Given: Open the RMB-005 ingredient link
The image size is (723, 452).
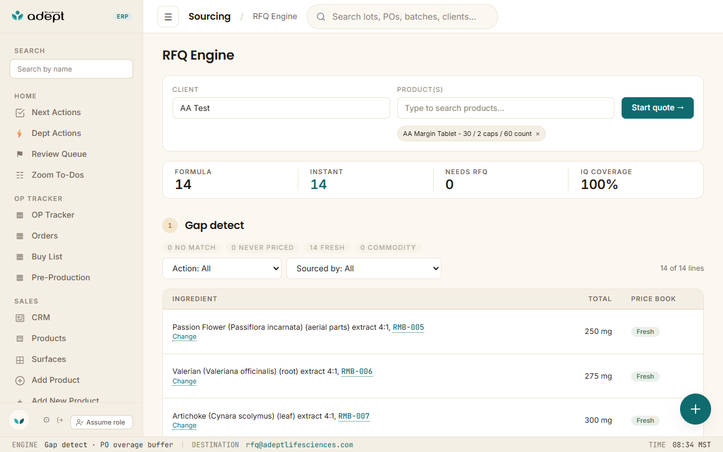Looking at the screenshot, I should click(409, 327).
